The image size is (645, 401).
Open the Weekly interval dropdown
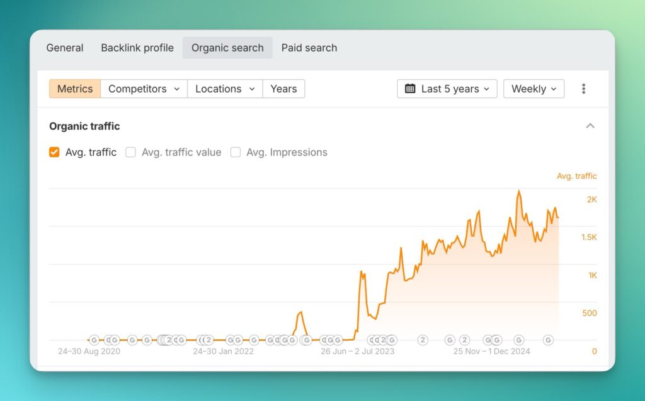534,89
